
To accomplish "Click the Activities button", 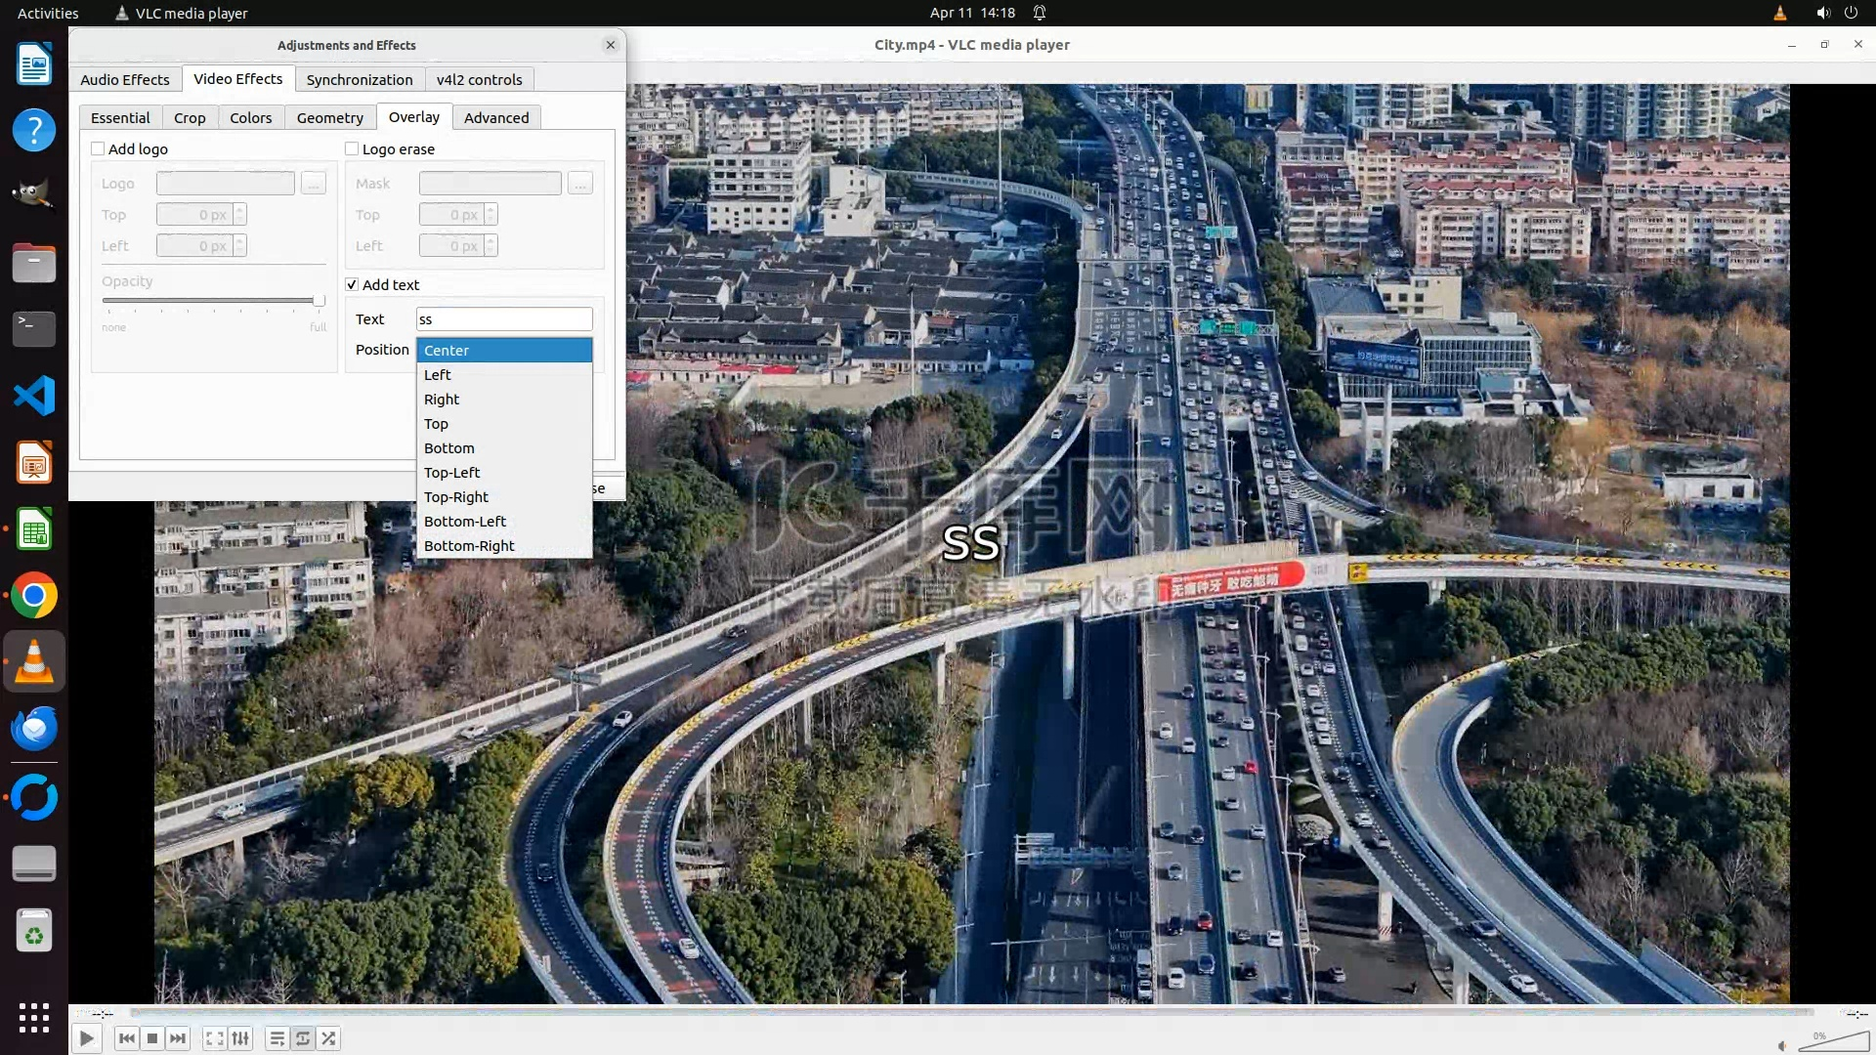I will click(48, 13).
